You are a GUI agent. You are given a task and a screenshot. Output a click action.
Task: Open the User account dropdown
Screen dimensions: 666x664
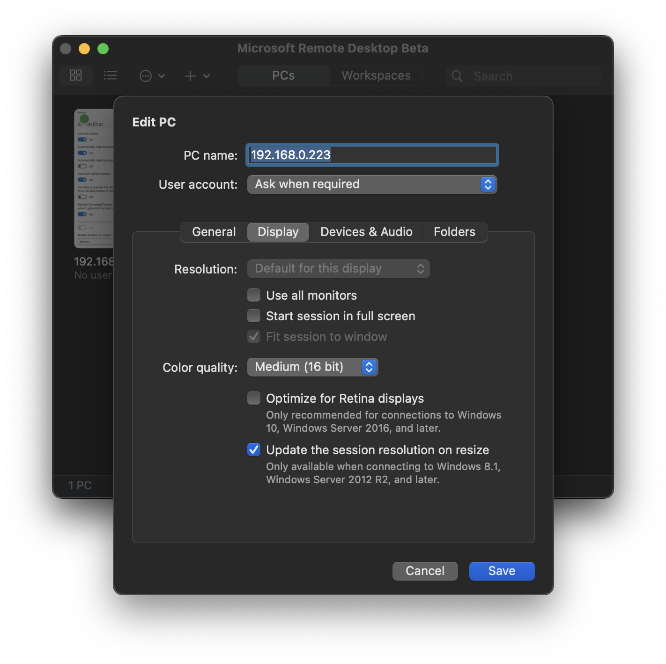pos(372,184)
